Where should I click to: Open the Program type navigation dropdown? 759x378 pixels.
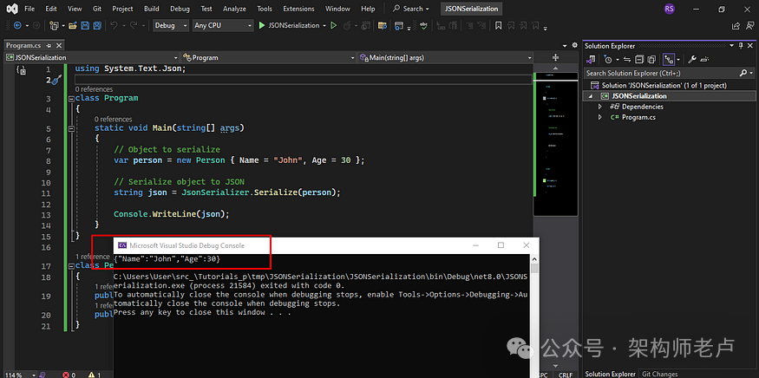(x=269, y=57)
